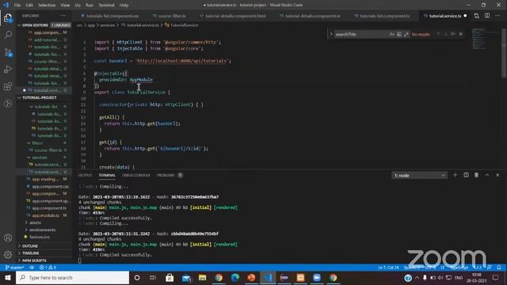The image size is (507, 285).
Task: Open the View menu
Action: 65,6
